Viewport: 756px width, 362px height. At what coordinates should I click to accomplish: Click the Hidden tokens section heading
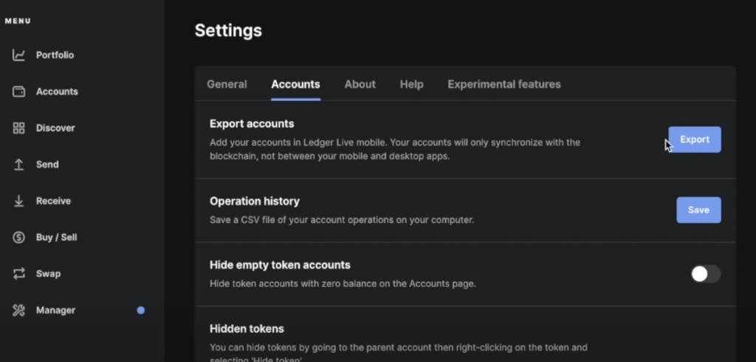[247, 329]
